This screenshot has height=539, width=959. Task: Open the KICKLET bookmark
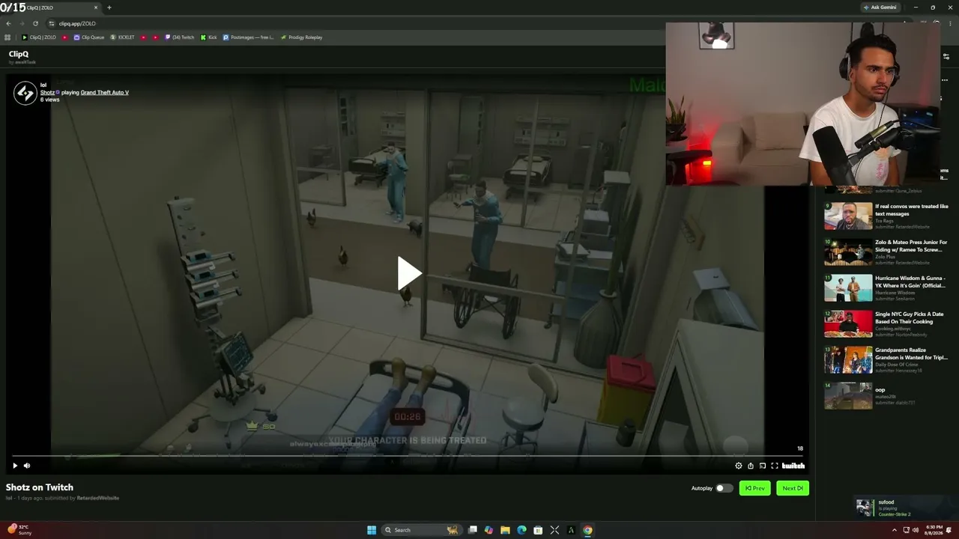(123, 37)
